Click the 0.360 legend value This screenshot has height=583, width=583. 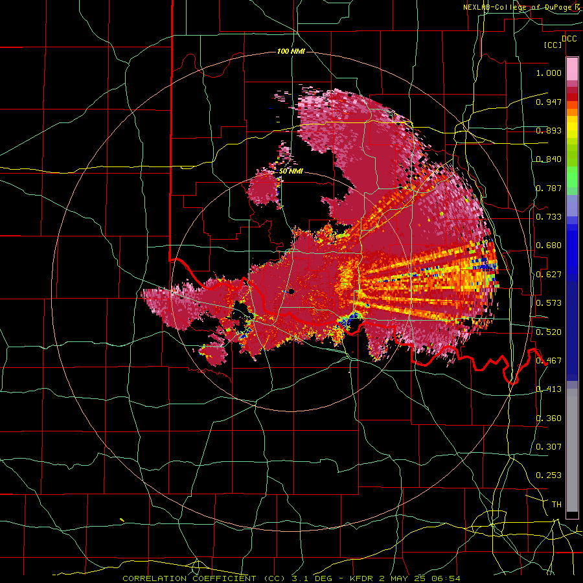click(549, 418)
